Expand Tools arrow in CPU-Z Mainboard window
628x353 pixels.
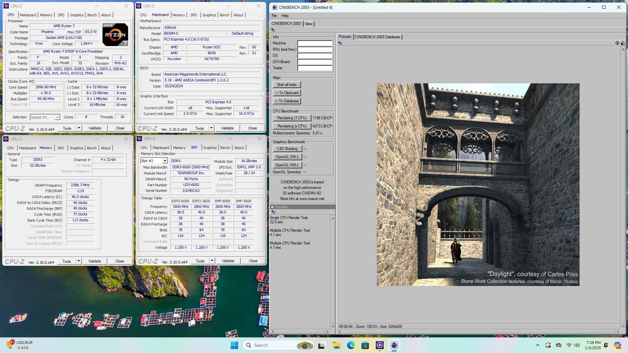(211, 128)
